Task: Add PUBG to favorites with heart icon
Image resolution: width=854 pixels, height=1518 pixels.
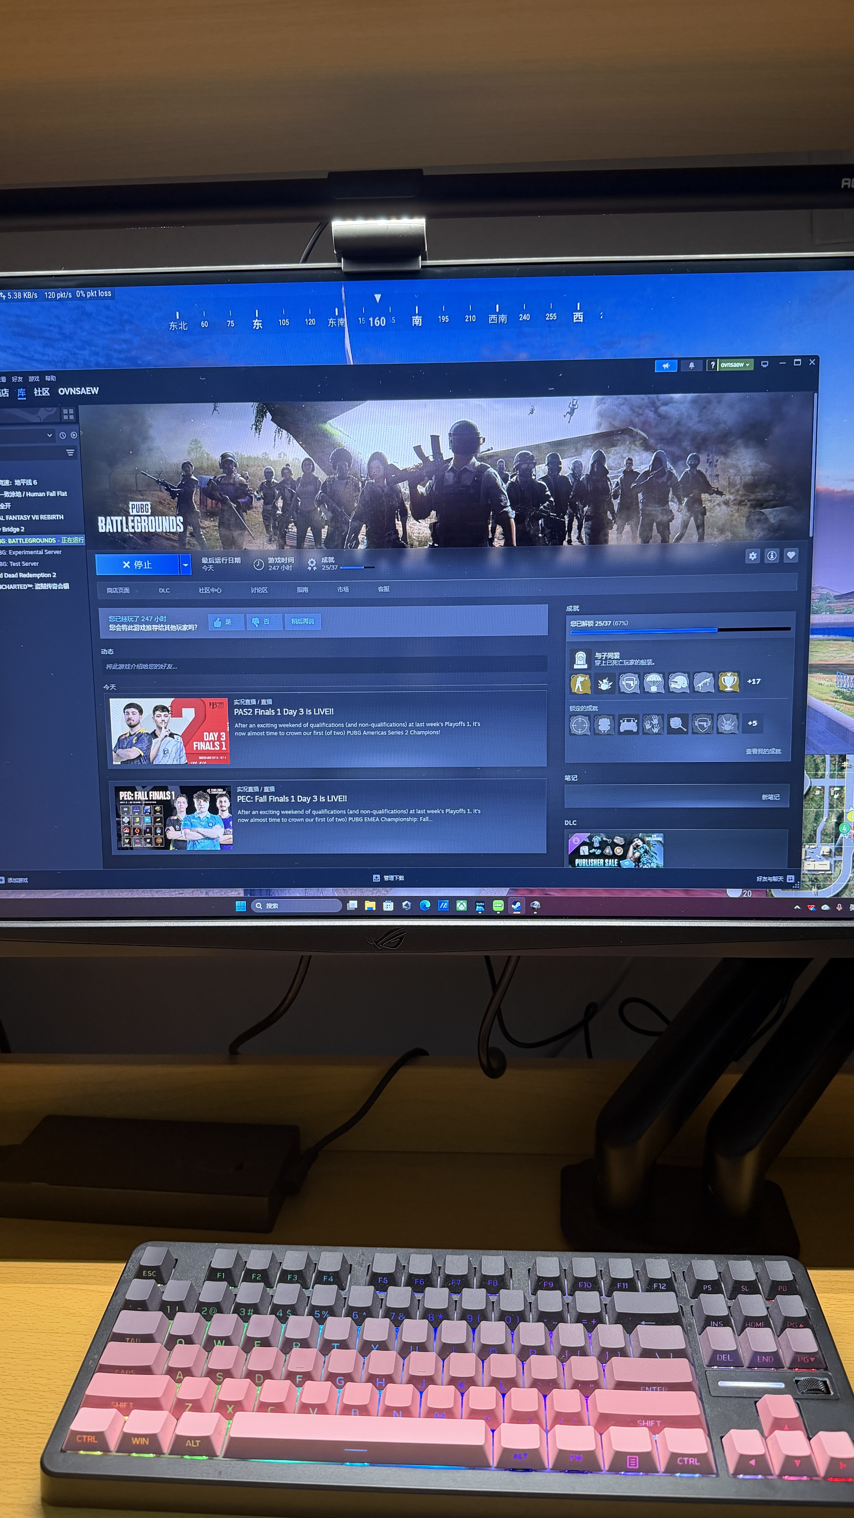Action: pos(791,555)
